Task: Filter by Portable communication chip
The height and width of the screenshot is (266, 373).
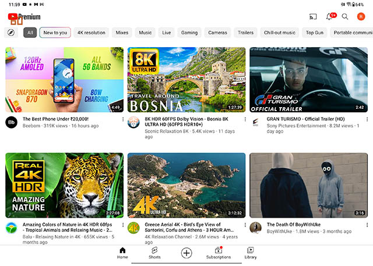Action: [351, 33]
